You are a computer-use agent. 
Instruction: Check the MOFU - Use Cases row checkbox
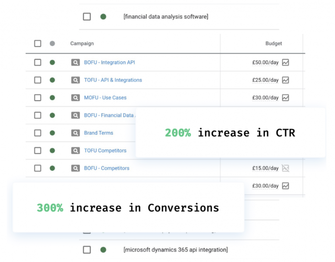pyautogui.click(x=38, y=97)
